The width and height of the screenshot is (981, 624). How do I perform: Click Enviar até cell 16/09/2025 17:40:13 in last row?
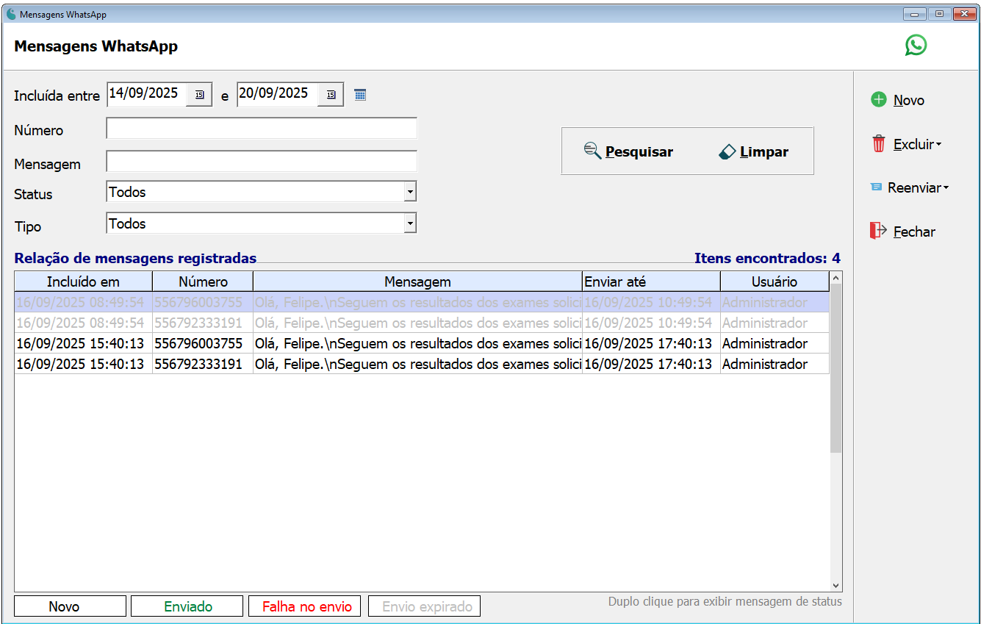click(651, 364)
